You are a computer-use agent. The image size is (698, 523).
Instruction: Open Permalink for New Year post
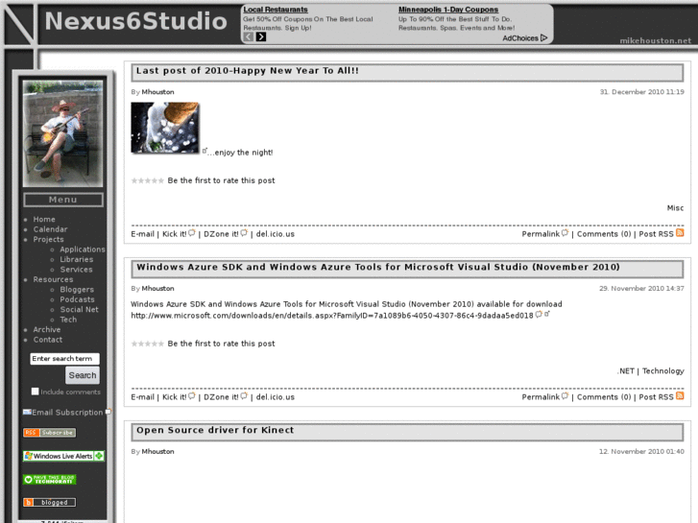pyautogui.click(x=541, y=234)
